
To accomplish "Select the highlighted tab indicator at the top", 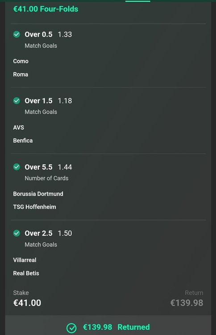I will pos(137,1).
